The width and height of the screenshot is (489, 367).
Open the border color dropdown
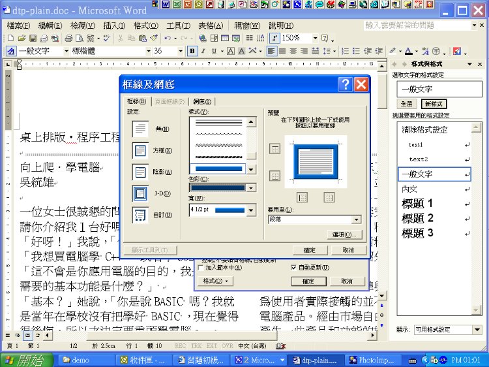251,188
